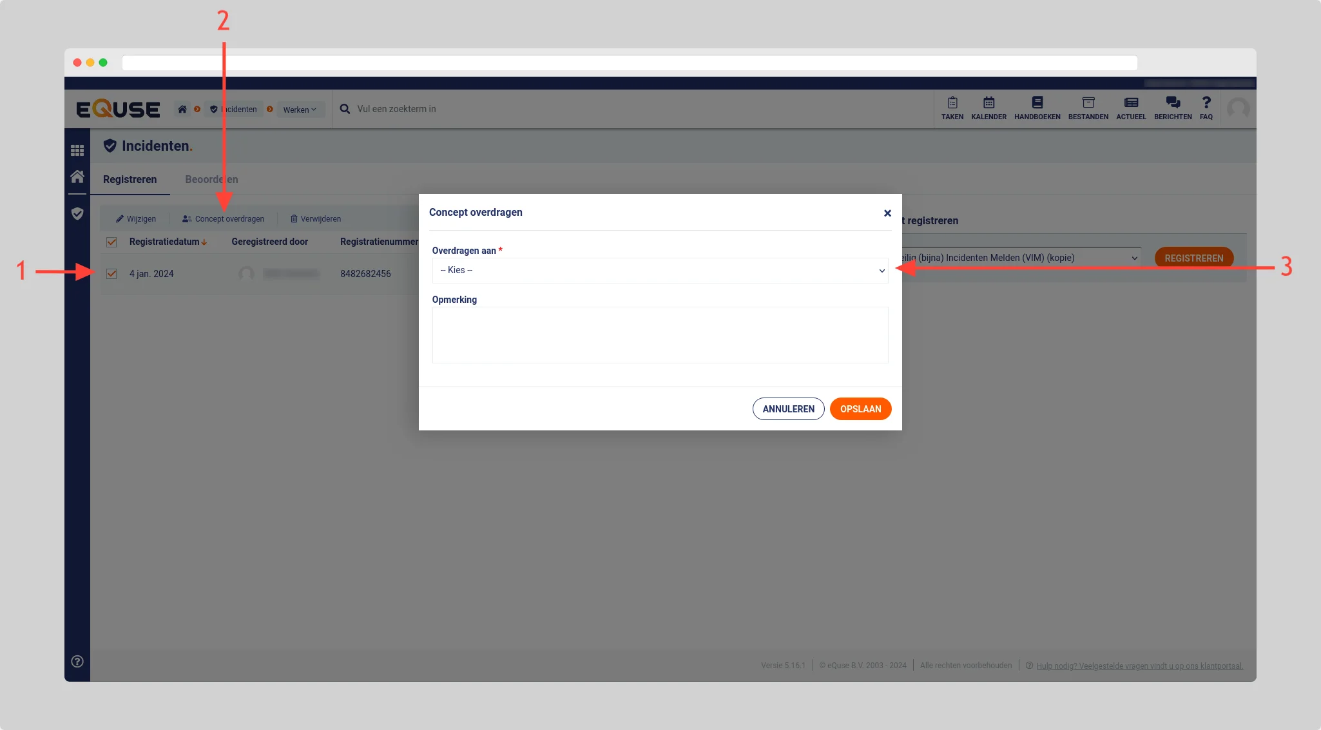Click the shield icon in left sidebar
This screenshot has width=1321, height=730.
[77, 213]
